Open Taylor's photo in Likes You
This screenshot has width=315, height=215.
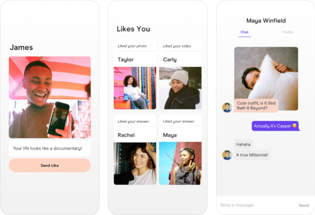point(135,88)
